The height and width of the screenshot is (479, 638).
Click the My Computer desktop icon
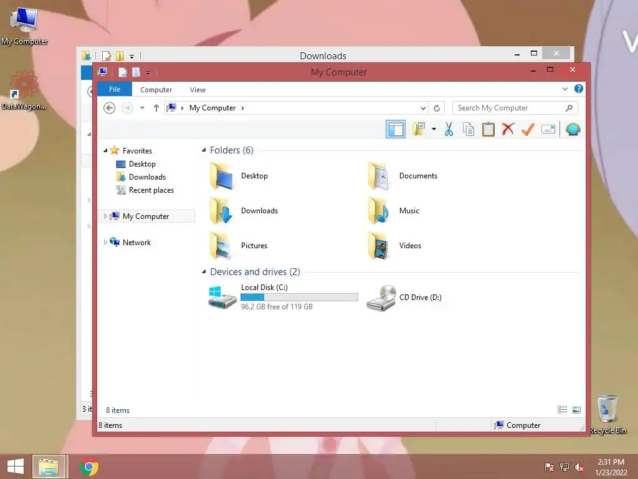(24, 26)
